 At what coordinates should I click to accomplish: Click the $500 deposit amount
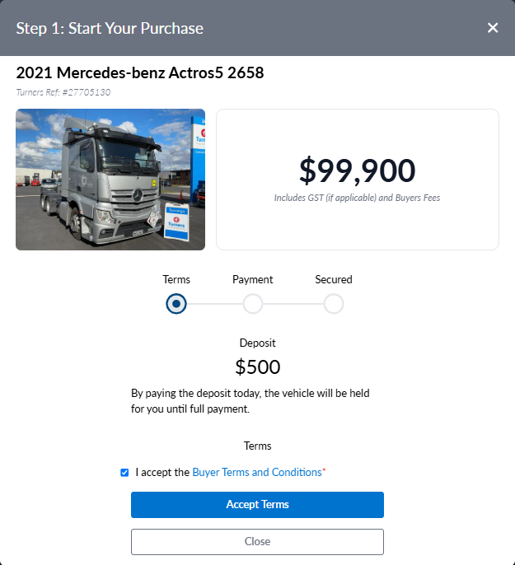[258, 367]
